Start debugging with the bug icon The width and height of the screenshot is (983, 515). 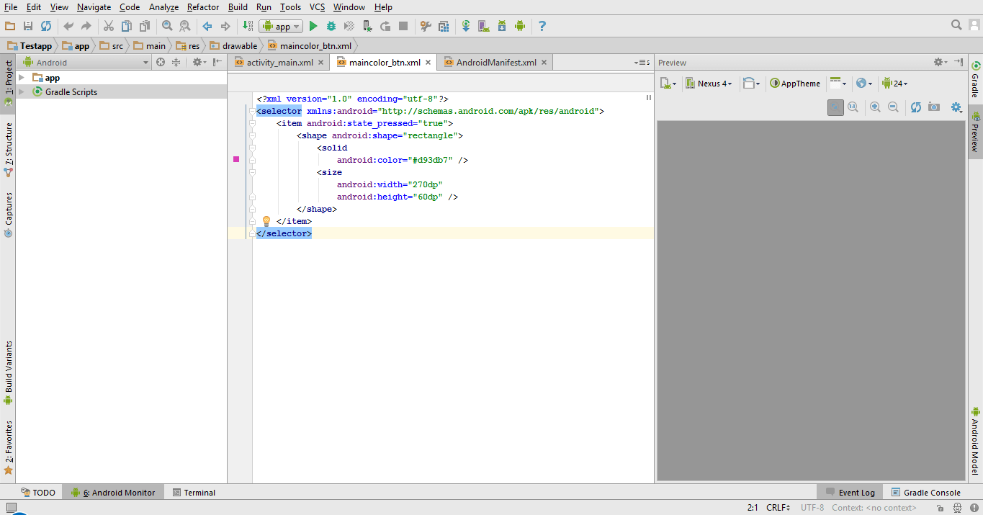331,26
